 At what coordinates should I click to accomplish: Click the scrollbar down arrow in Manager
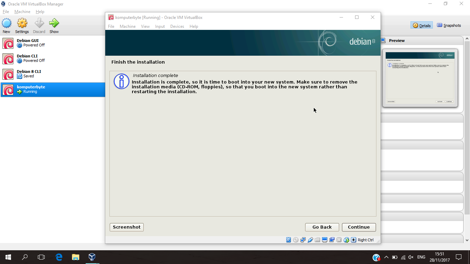point(467,240)
